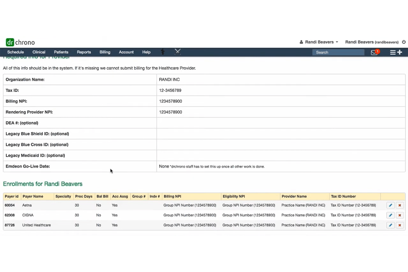408x272 pixels.
Task: Click Legacy Blue Shield ID label
Action: pos(37,134)
